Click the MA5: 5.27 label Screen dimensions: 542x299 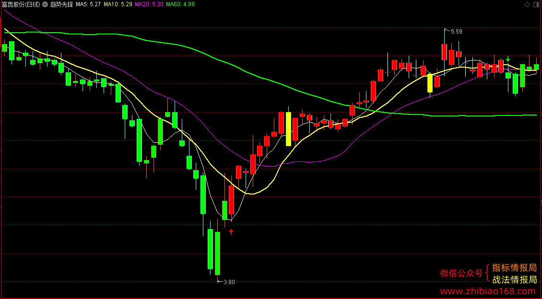pos(88,4)
